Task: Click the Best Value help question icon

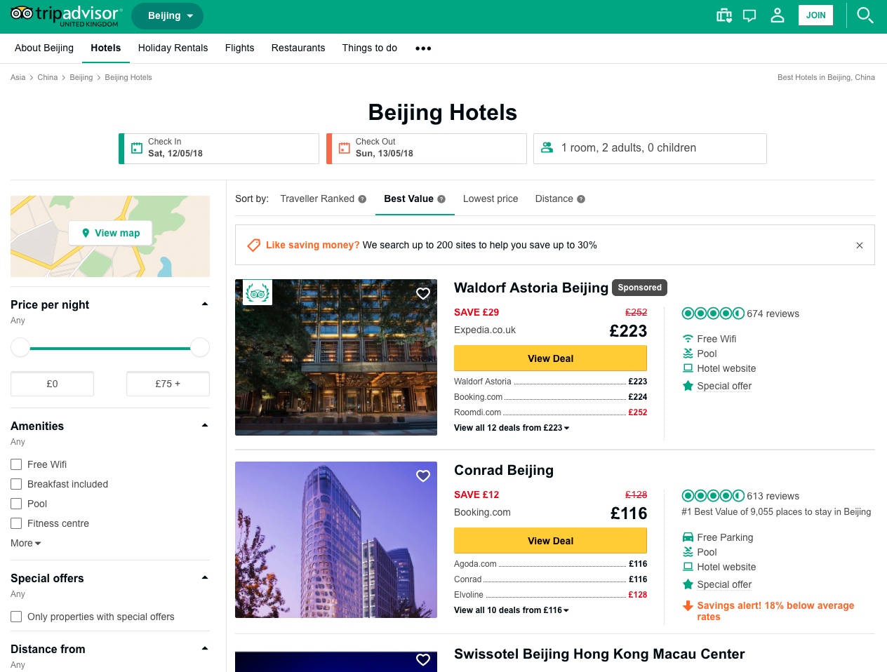Action: point(441,199)
